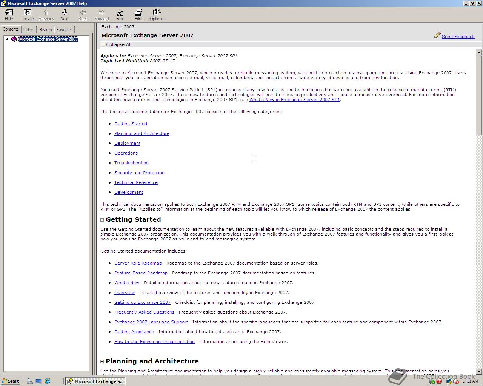The height and width of the screenshot is (386, 483).
Task: Click the Back navigation icon
Action: (x=83, y=12)
